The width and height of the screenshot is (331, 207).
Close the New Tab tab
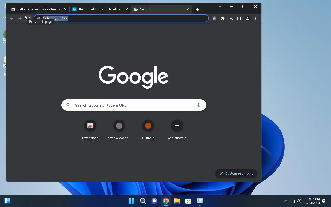[x=188, y=9]
